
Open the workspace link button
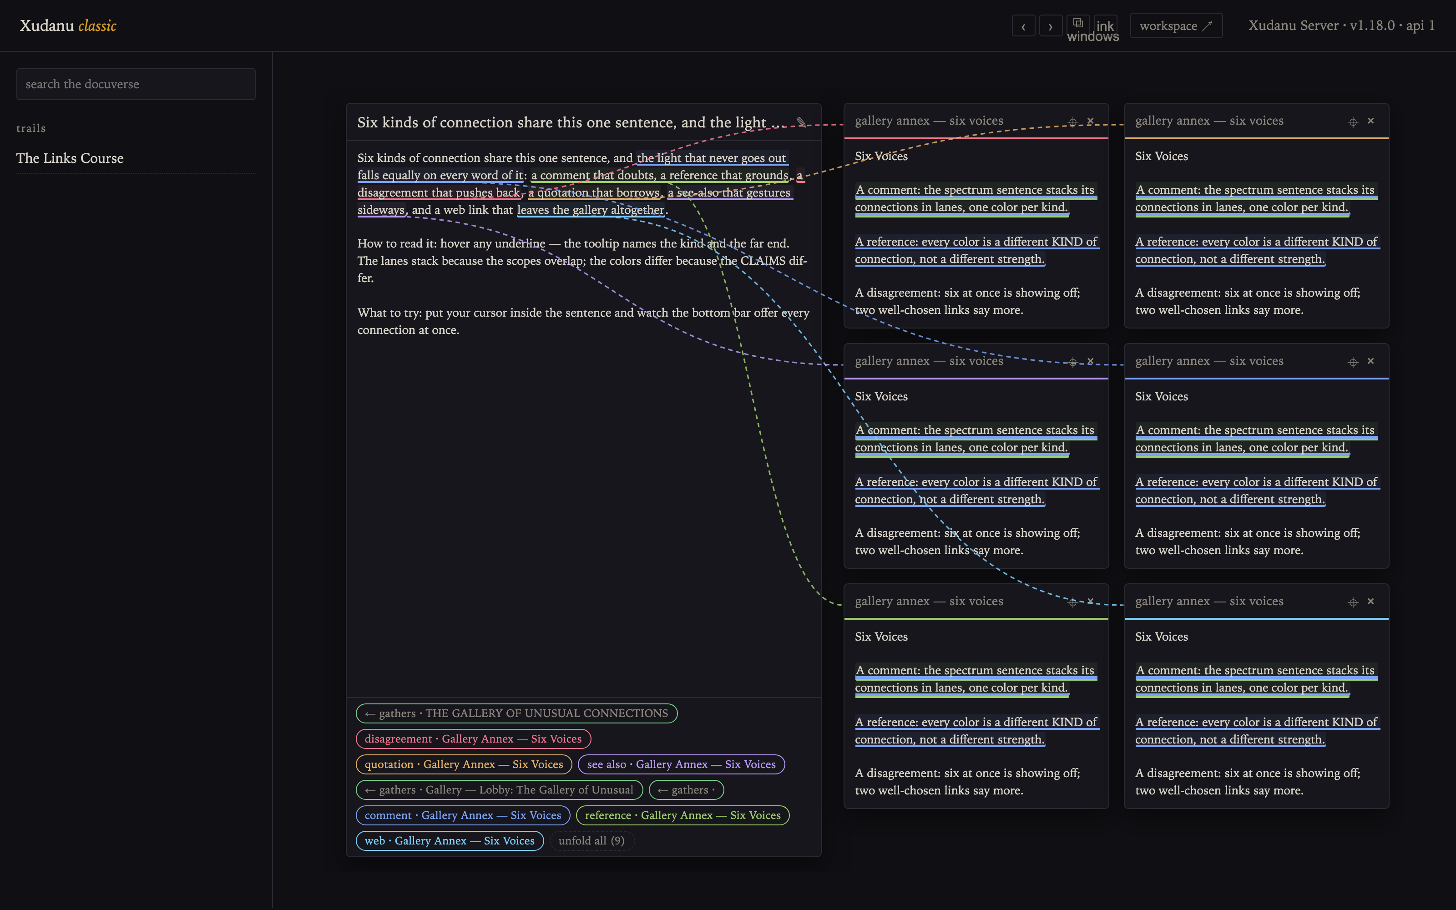point(1176,26)
